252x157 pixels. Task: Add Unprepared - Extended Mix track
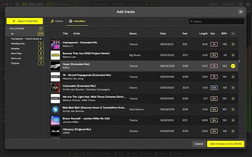point(233,44)
